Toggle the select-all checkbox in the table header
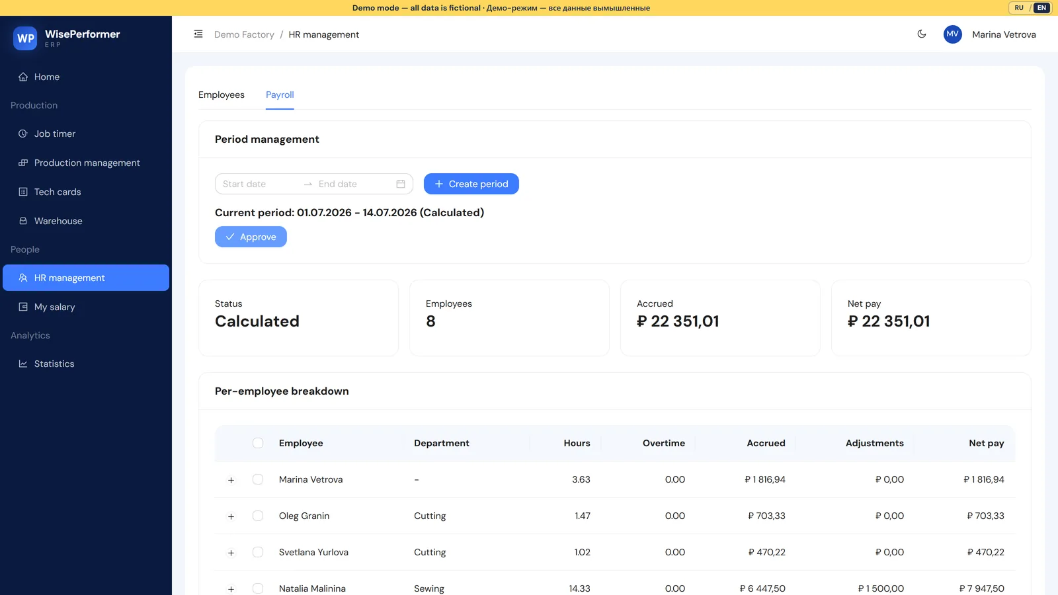This screenshot has height=595, width=1058. point(258,443)
